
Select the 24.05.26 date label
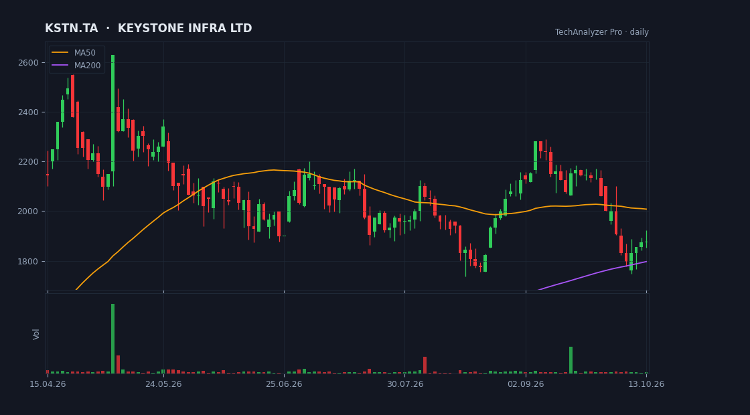tap(163, 384)
